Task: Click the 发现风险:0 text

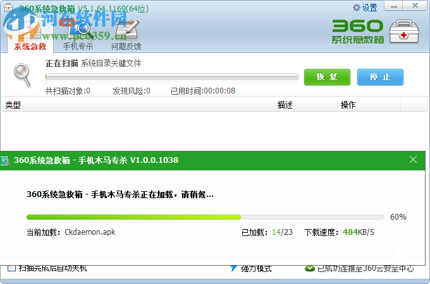Action: point(132,91)
